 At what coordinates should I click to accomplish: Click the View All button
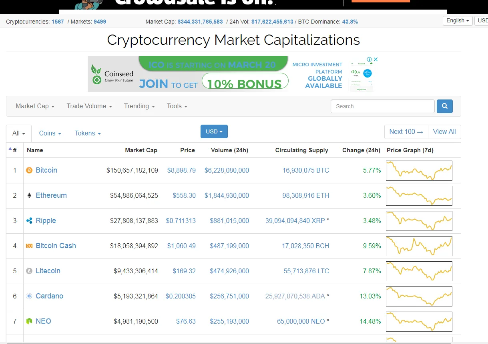tap(444, 131)
